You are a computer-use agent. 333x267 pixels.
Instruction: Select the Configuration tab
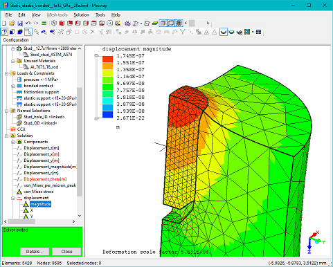point(16,40)
